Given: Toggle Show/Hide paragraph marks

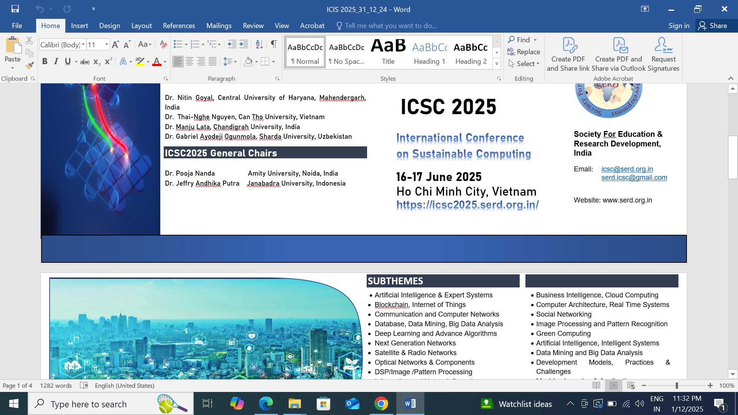Looking at the screenshot, I should [x=274, y=45].
